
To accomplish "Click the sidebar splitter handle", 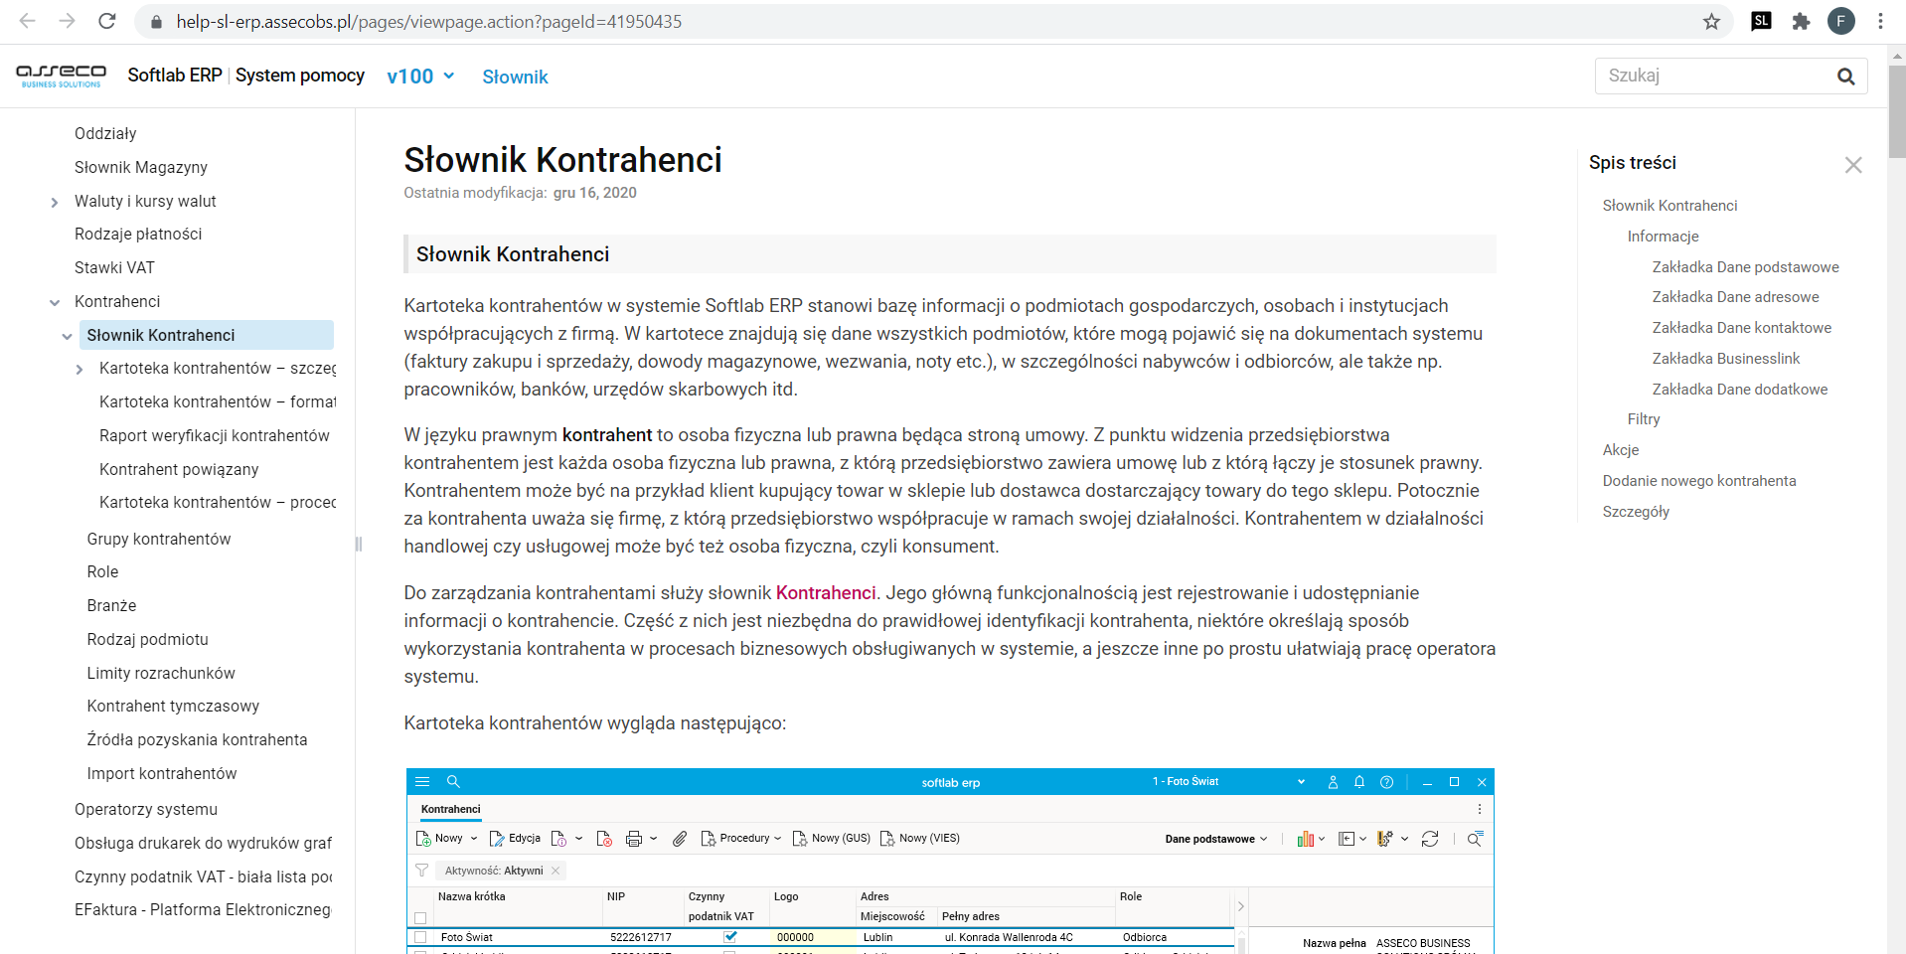I will pos(358,544).
